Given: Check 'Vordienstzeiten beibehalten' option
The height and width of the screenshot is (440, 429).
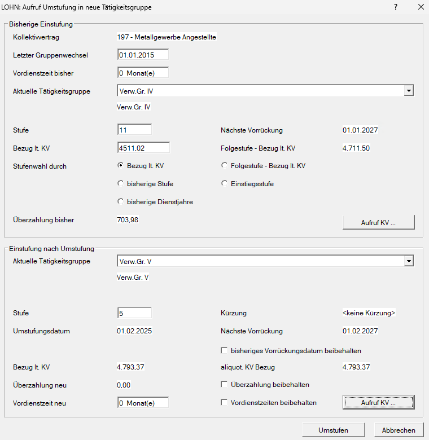Looking at the screenshot, I should (x=225, y=403).
